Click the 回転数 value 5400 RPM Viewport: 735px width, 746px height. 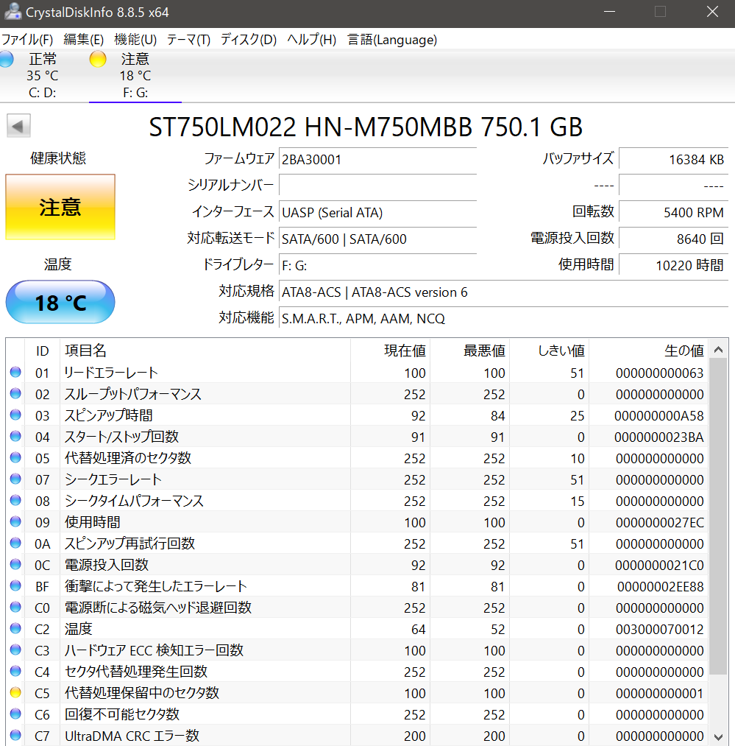pos(674,212)
